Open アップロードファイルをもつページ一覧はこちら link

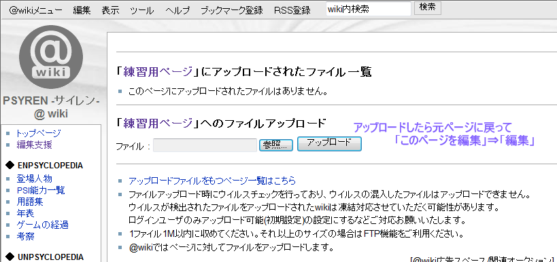point(212,181)
